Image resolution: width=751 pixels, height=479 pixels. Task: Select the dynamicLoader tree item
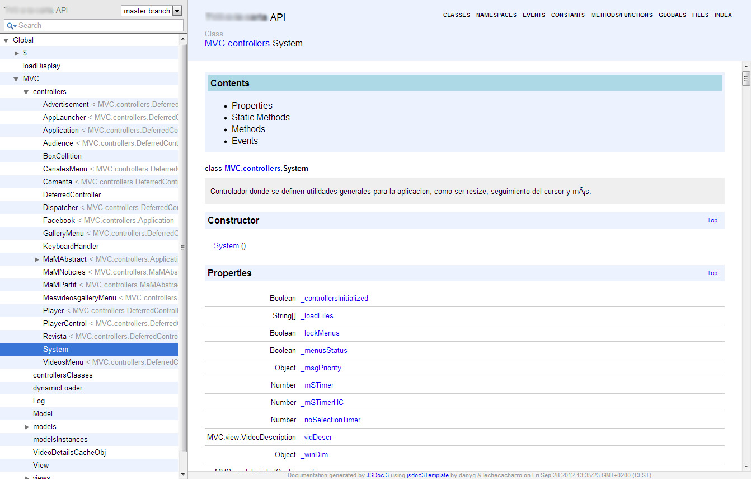[58, 388]
